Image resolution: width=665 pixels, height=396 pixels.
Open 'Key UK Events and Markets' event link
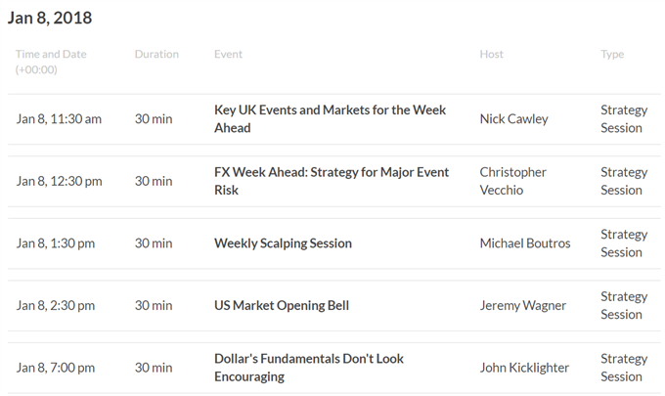[x=330, y=118]
